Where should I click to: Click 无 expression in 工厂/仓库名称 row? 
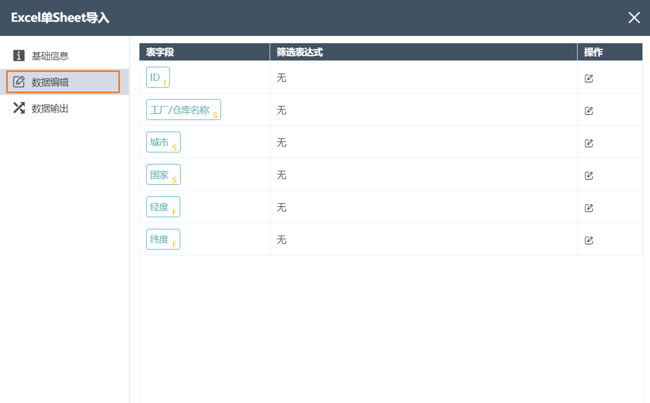(281, 111)
